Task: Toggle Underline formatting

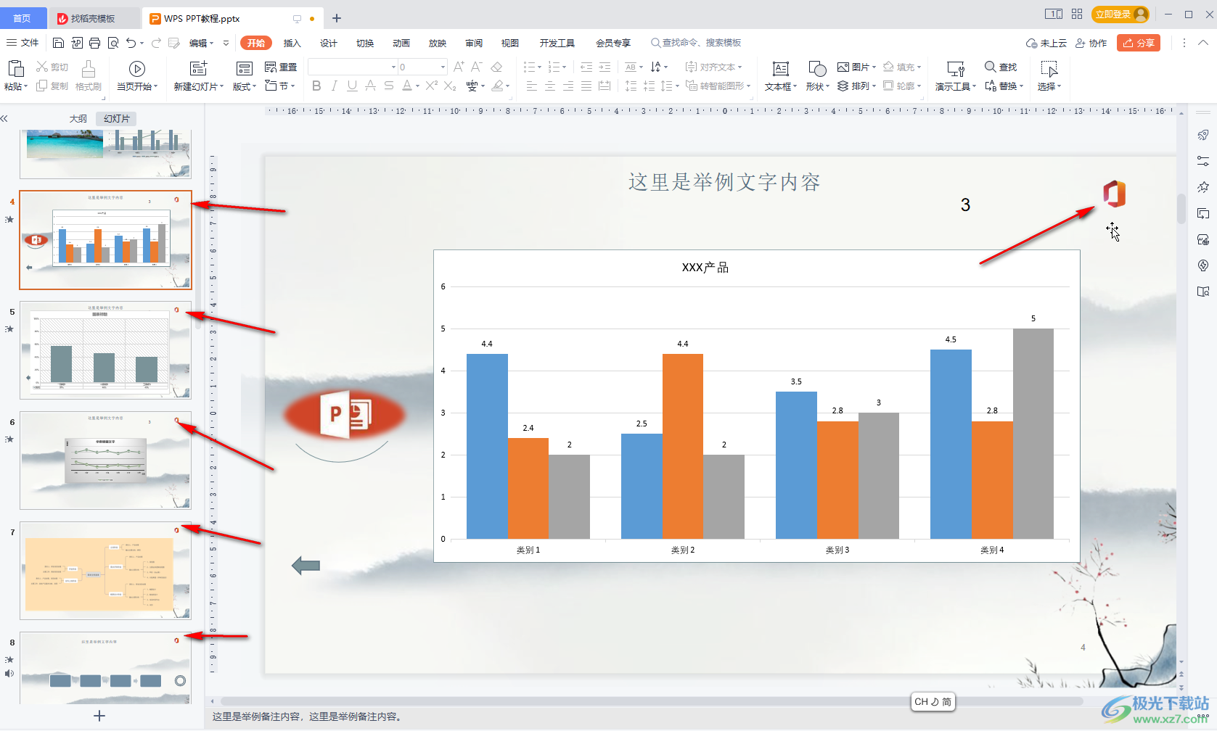Action: click(x=352, y=86)
